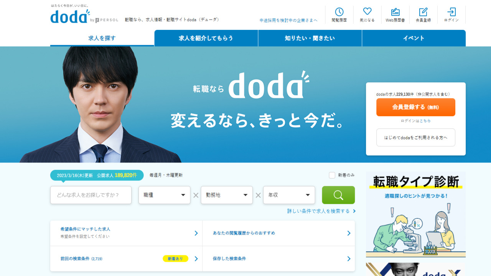Image resolution: width=491 pixels, height=276 pixels.
Task: Click the arrow beside 詳しい条件で求人を検索する
Action: 354,211
